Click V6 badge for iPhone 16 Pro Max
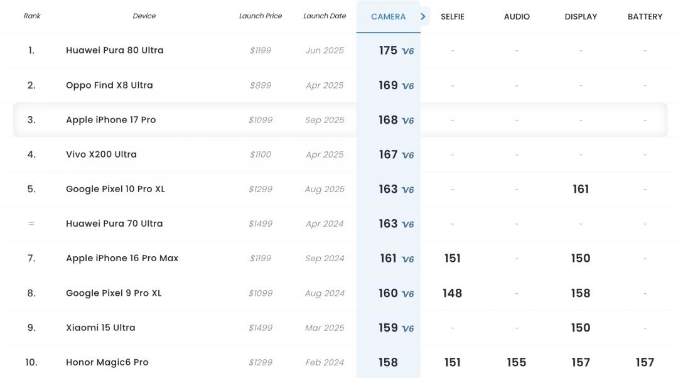Screen dimensions: 678x378 [x=408, y=259]
